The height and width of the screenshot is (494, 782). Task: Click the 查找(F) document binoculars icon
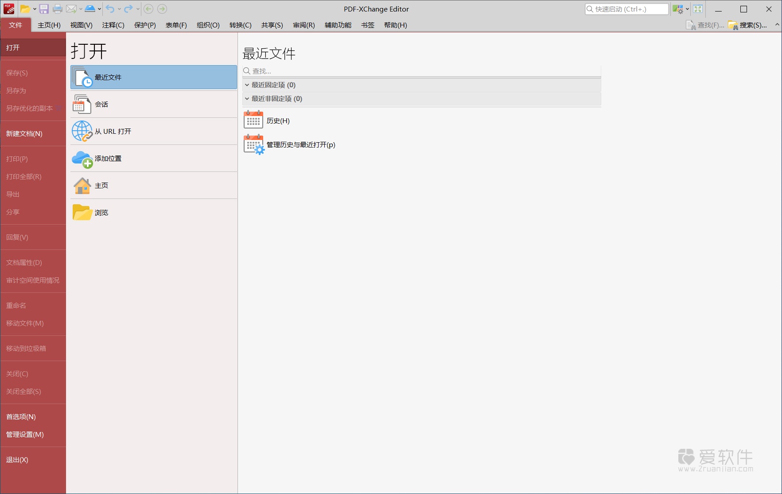[x=691, y=25]
